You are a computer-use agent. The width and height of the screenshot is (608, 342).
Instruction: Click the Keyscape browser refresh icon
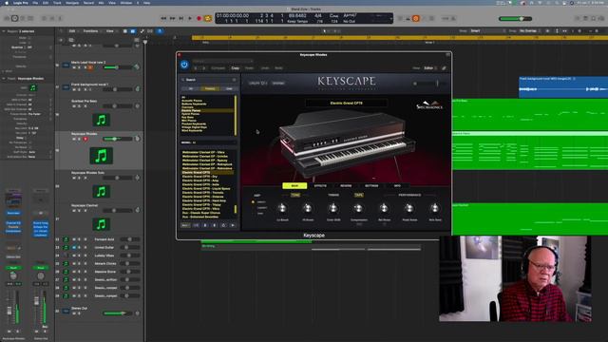(x=223, y=225)
